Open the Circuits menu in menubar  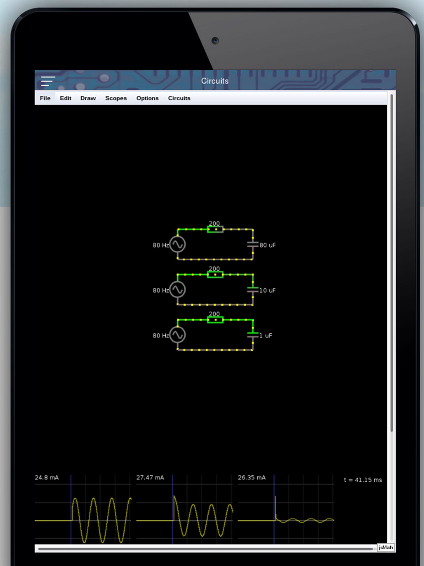[179, 98]
